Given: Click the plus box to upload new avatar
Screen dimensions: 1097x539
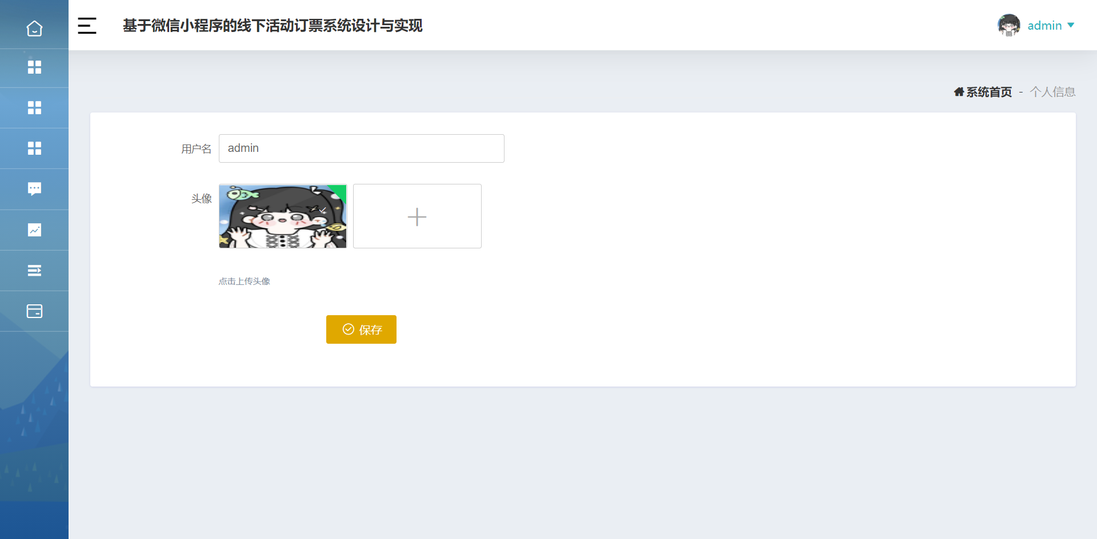Looking at the screenshot, I should [417, 216].
